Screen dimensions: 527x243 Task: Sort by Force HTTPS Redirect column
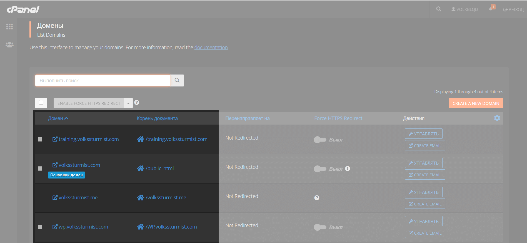point(338,118)
